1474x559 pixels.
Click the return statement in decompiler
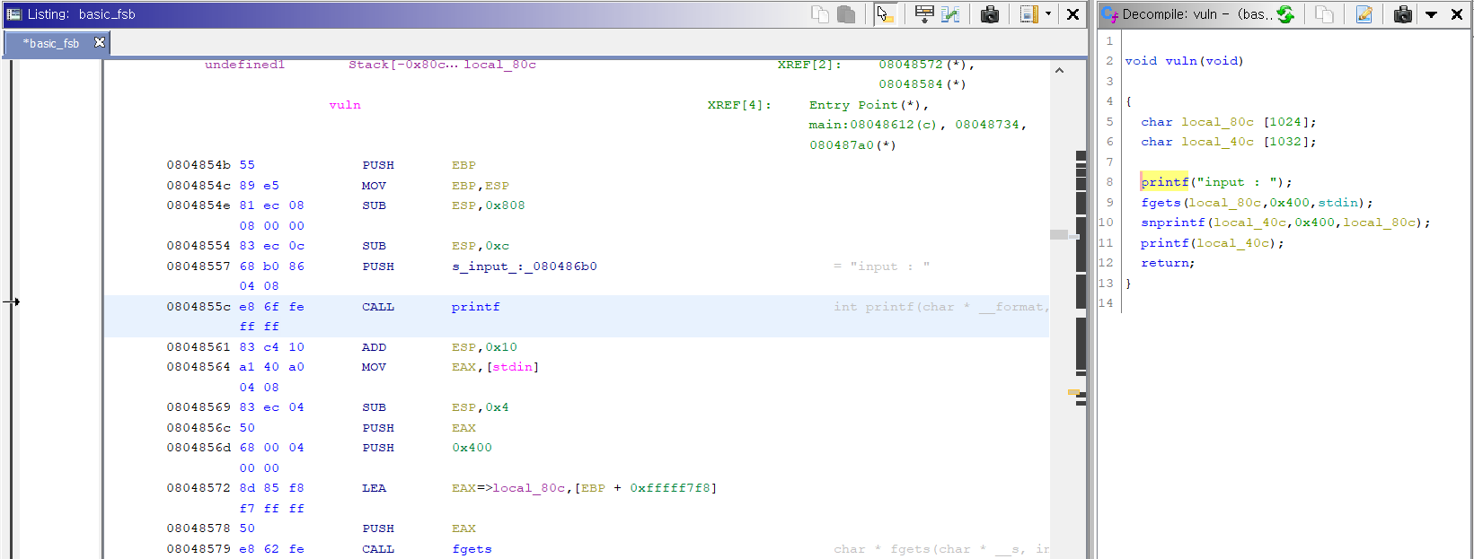click(1168, 263)
